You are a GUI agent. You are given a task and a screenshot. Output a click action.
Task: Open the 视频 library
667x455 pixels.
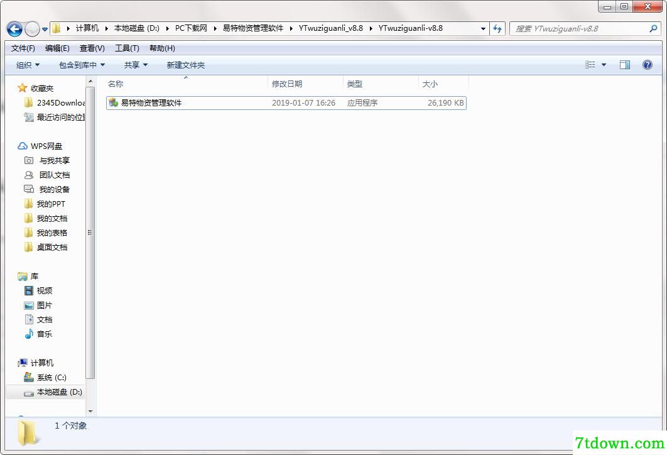44,291
